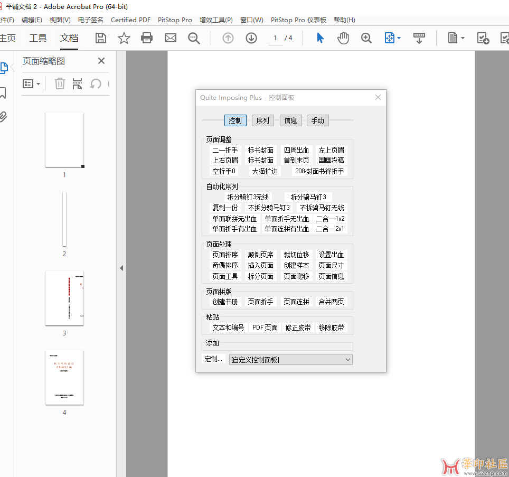509x477 pixels.
Task: Select the Hand pan tool
Action: [x=343, y=38]
